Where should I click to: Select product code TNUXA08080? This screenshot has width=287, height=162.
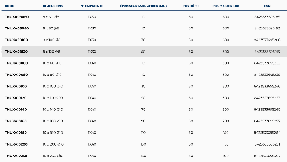coord(17,28)
